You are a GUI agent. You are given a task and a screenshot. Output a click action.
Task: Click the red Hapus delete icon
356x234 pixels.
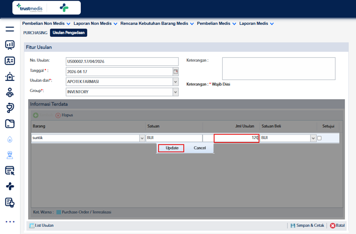pyautogui.click(x=58, y=115)
